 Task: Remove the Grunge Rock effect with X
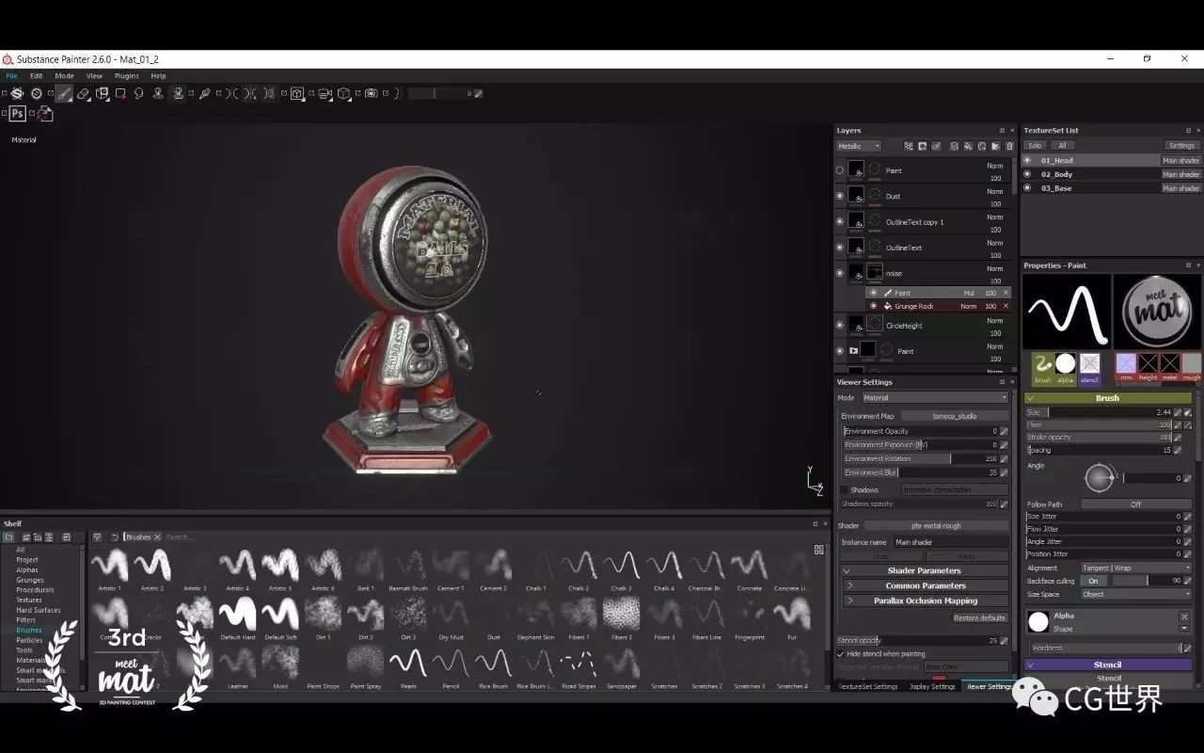1006,306
